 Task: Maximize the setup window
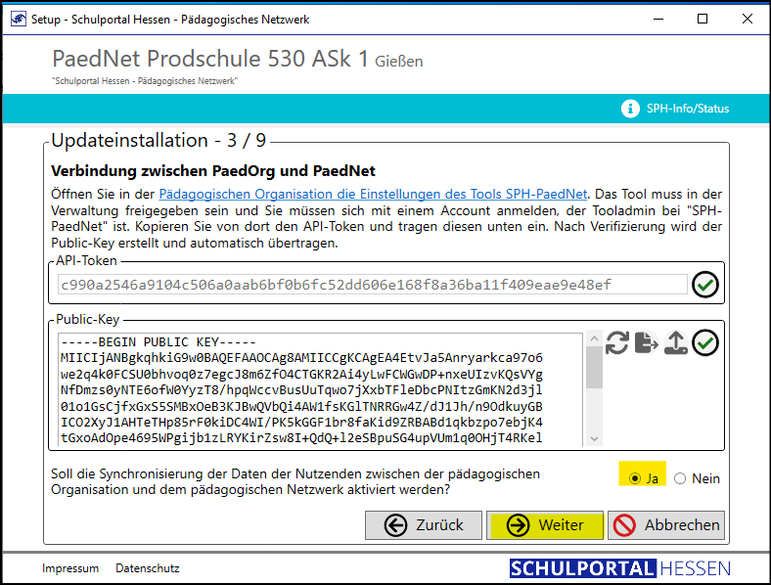[x=703, y=20]
